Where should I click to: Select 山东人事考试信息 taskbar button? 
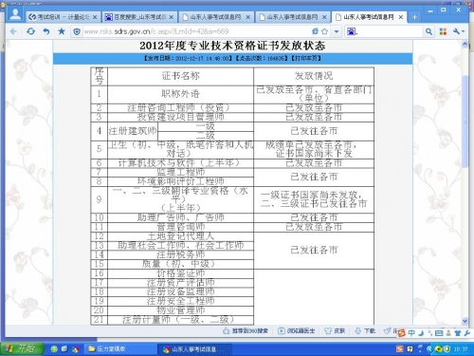[x=195, y=349]
